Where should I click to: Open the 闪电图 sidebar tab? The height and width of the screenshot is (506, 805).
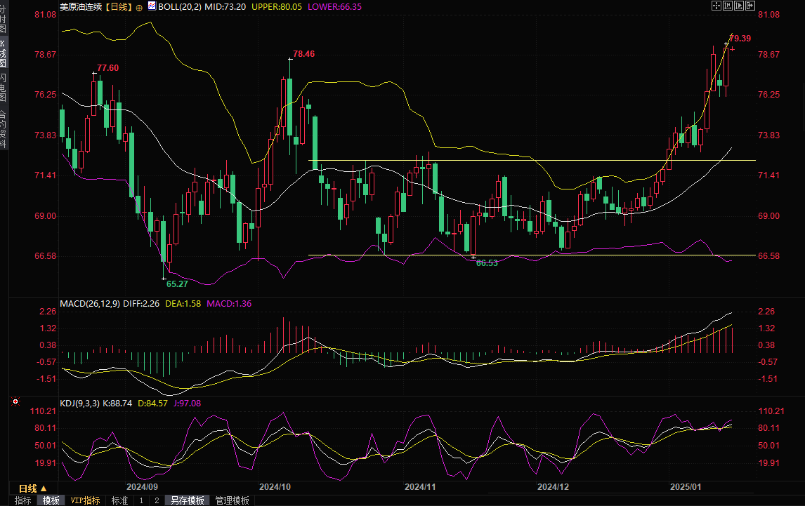pos(4,87)
